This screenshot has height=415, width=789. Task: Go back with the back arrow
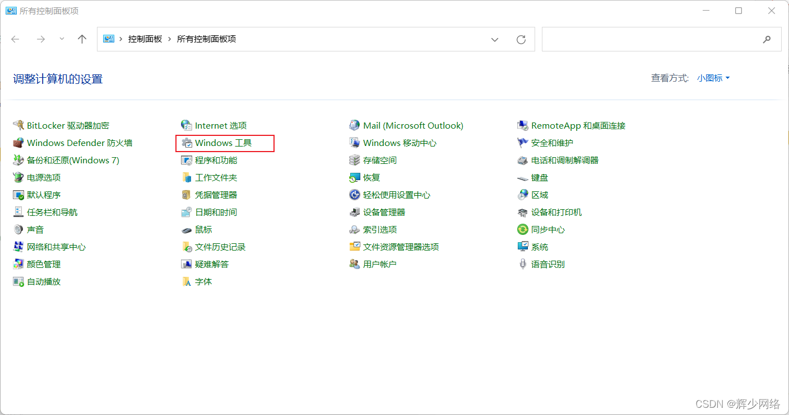pyautogui.click(x=15, y=39)
